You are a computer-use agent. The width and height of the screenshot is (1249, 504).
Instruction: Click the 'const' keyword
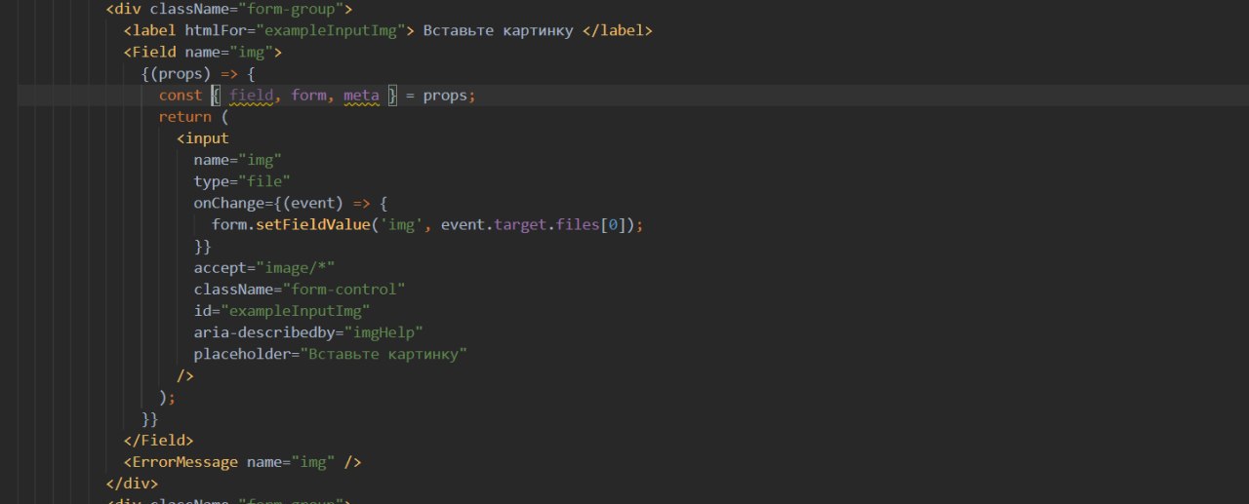(x=181, y=96)
